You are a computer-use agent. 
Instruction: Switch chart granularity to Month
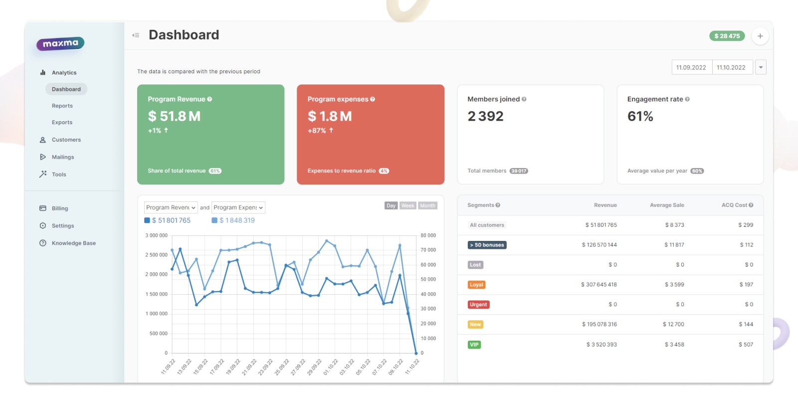click(427, 205)
